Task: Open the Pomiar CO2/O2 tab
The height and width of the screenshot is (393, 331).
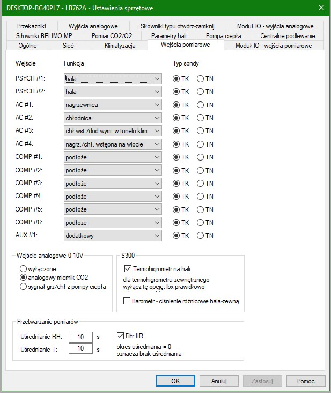Action: (x=112, y=35)
